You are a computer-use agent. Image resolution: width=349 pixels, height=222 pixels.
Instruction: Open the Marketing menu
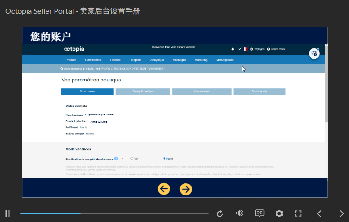[x=201, y=60]
